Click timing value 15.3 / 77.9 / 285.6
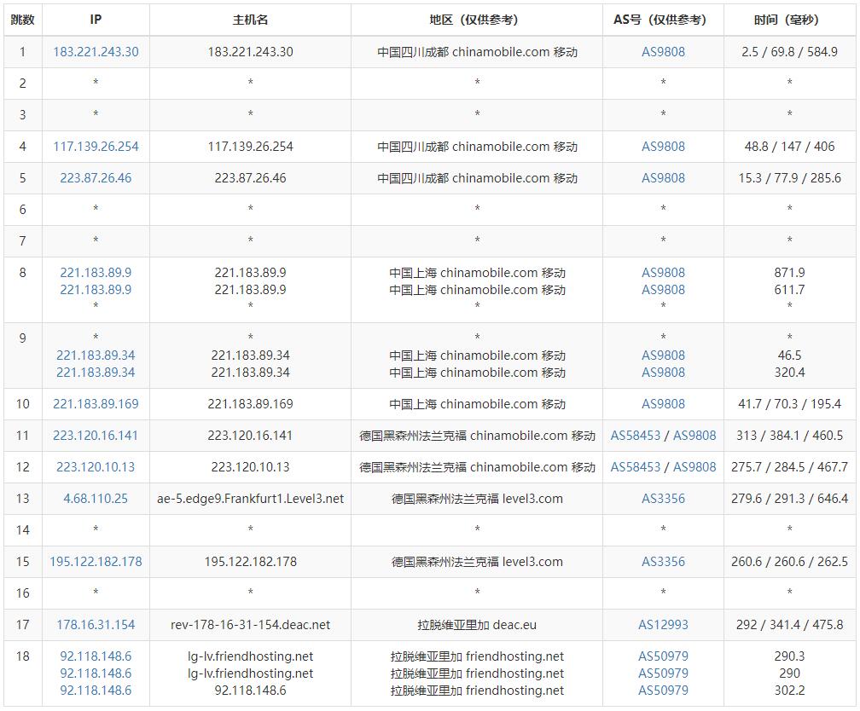The image size is (860, 711). click(789, 178)
